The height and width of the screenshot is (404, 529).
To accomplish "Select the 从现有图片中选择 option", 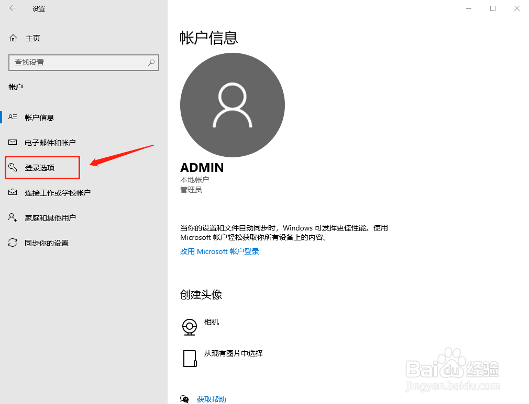I will [x=234, y=353].
